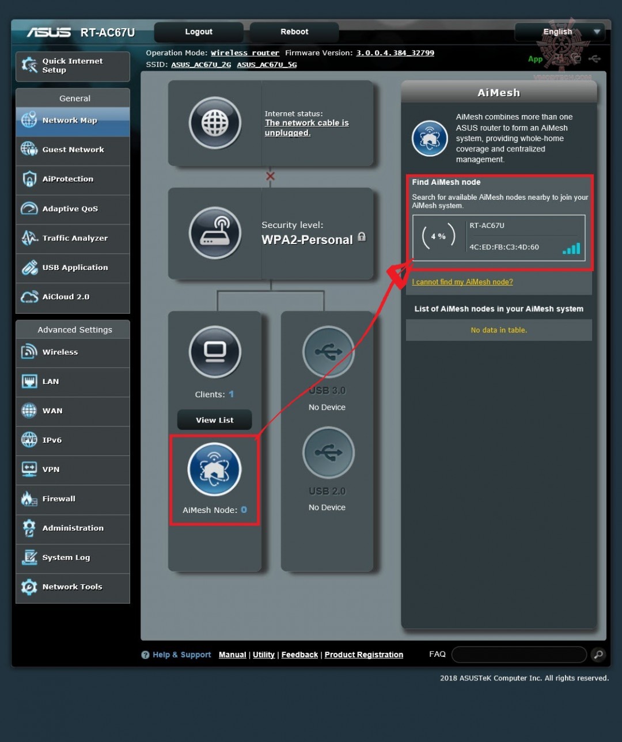Screen dimensions: 622x742
Task: Open Quick Internet Setup wizard
Action: coord(73,66)
